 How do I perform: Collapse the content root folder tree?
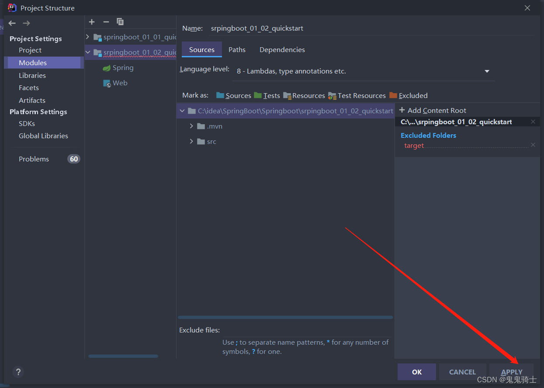point(182,111)
